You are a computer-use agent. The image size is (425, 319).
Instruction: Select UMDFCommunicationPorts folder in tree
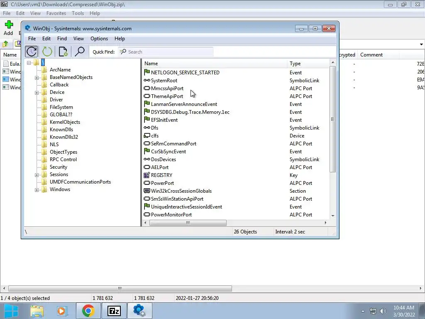[80, 182]
